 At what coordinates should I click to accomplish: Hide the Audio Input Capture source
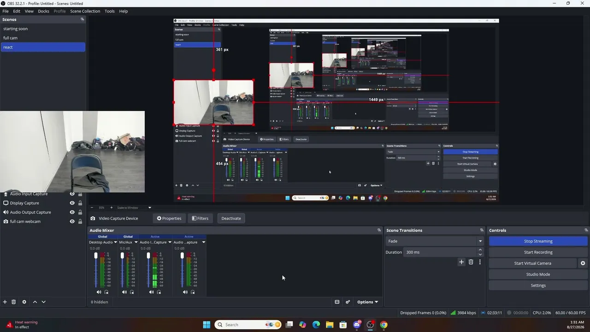click(72, 194)
